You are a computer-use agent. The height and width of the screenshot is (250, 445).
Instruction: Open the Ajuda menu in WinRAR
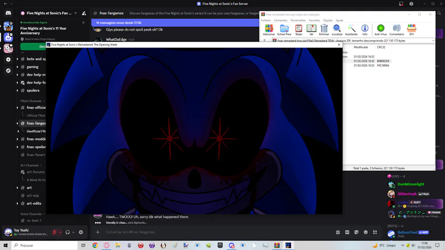coord(339,20)
